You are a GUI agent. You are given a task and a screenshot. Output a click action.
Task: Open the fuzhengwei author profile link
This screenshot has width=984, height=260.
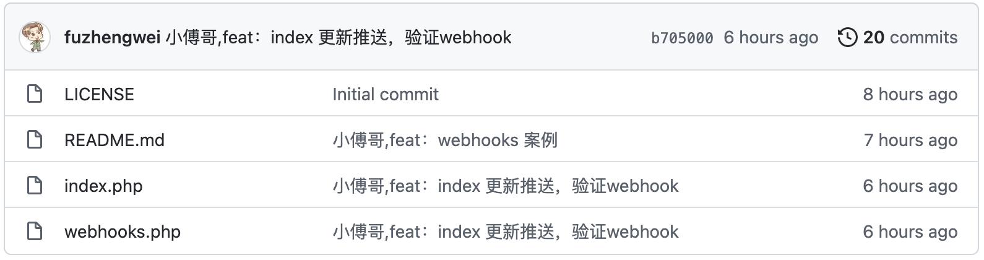click(112, 37)
